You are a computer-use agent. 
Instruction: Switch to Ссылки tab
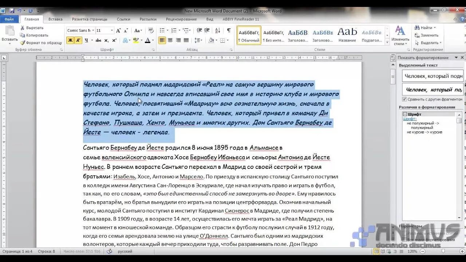123,19
